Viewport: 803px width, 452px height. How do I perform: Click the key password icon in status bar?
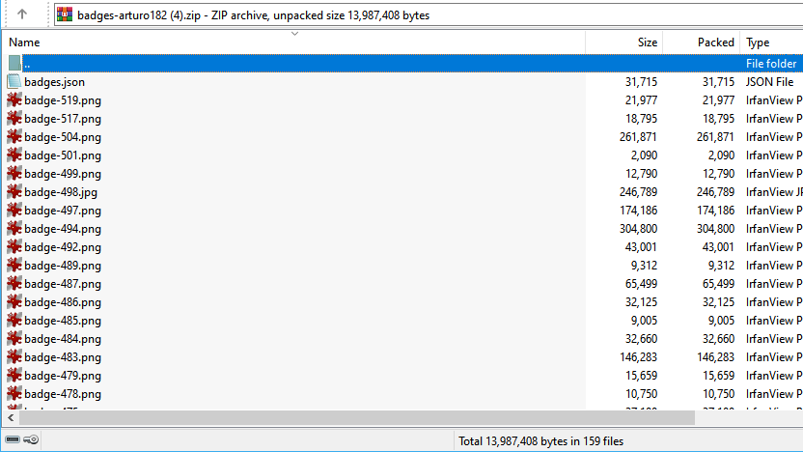pos(31,439)
